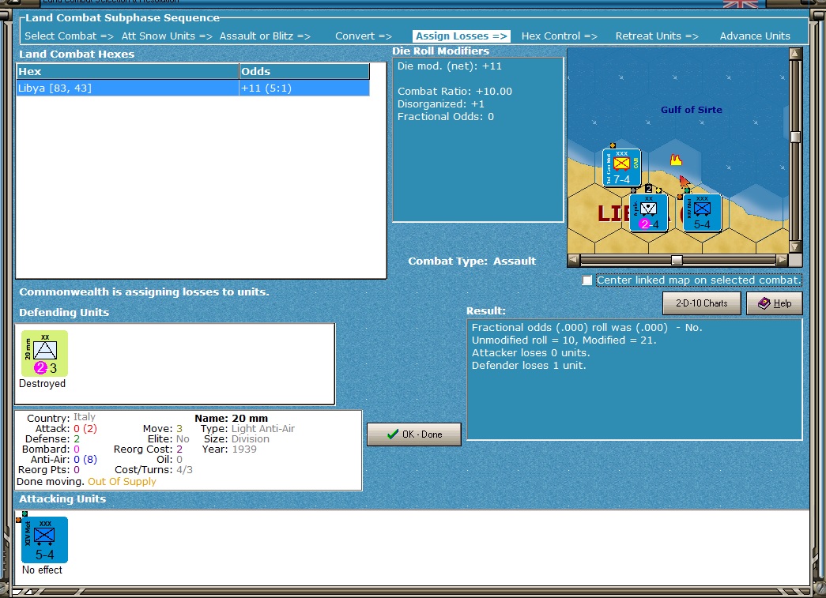Click the 'Country: Italy' unit detail
The height and width of the screenshot is (598, 826).
click(x=61, y=418)
